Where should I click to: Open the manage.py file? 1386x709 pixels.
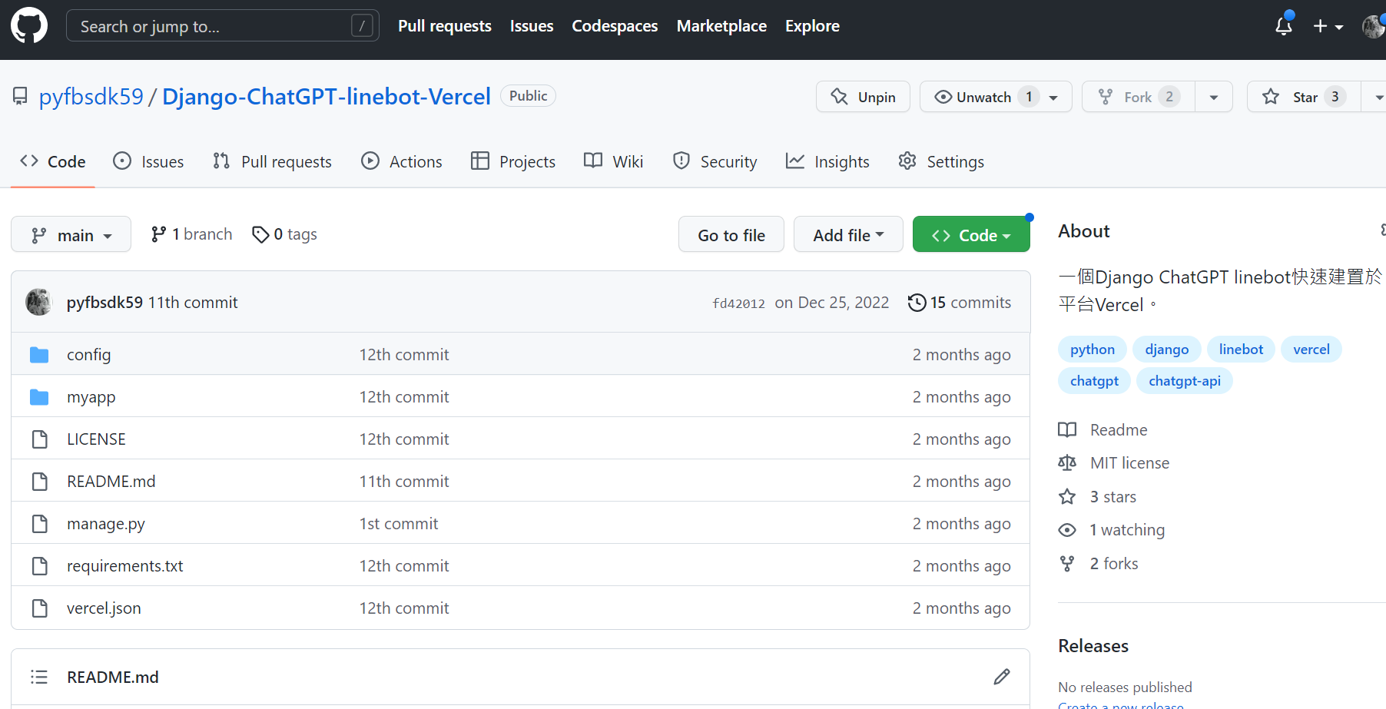[x=106, y=524]
